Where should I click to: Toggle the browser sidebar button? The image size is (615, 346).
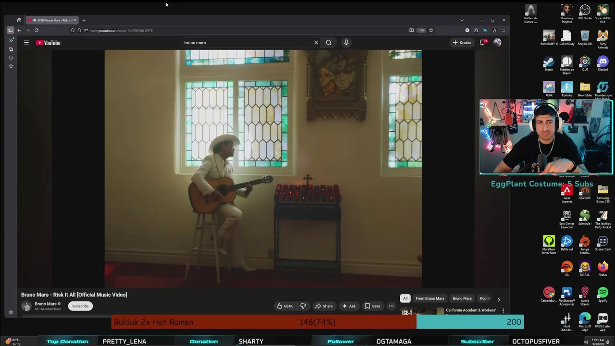[x=10, y=30]
